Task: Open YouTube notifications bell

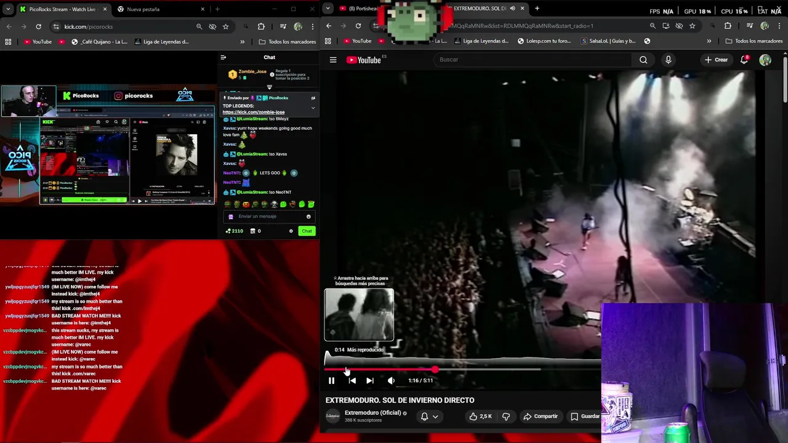Action: [744, 60]
